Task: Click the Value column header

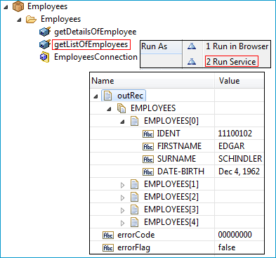Action: pyautogui.click(x=239, y=81)
